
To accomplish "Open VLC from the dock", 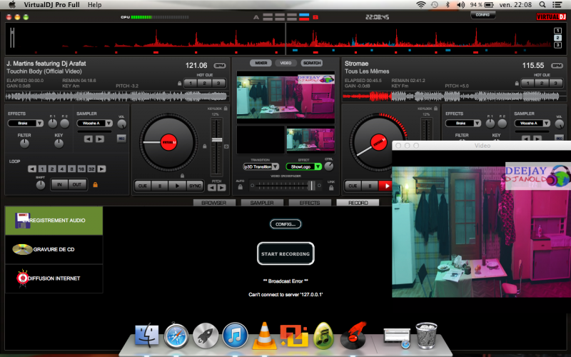I will [263, 333].
